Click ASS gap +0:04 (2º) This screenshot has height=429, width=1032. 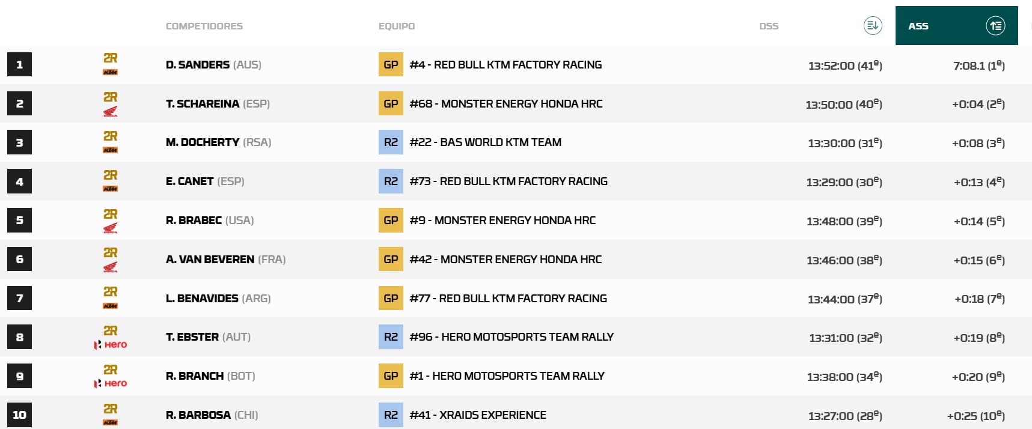tap(979, 105)
